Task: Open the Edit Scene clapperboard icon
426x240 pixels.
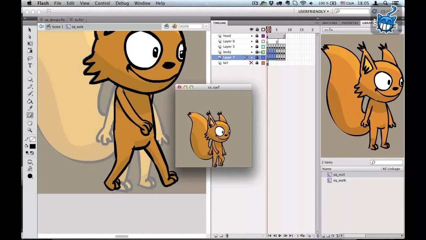Action: tap(166, 26)
